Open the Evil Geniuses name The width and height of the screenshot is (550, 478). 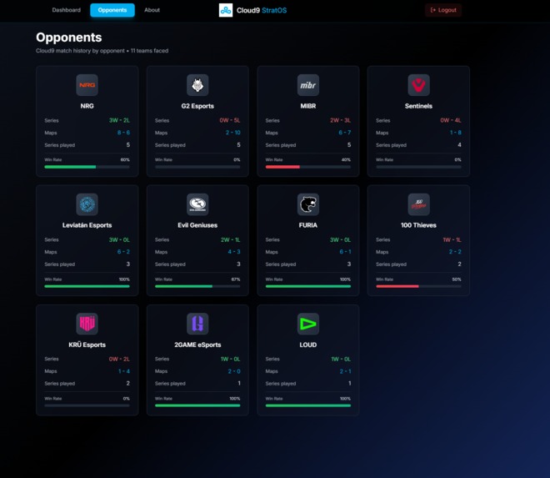click(197, 225)
